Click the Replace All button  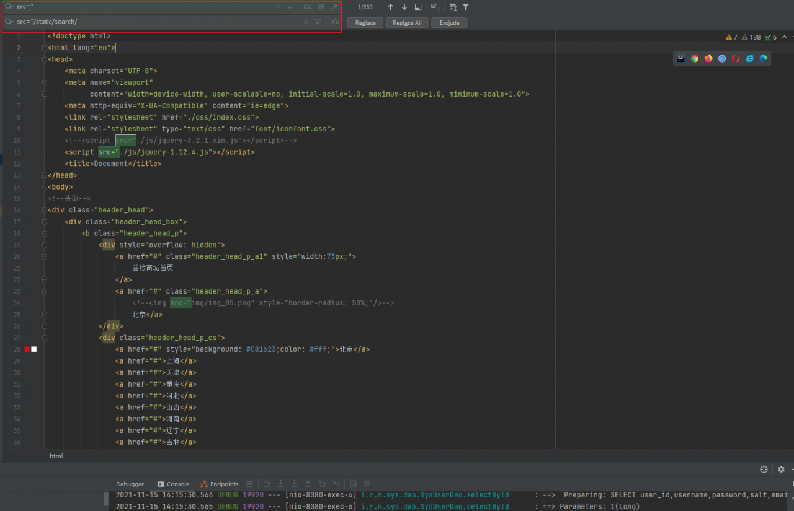[x=407, y=22]
